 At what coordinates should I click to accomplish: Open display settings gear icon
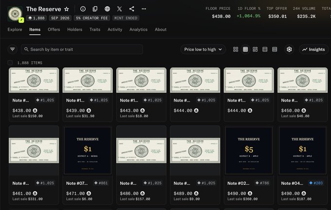[289, 49]
